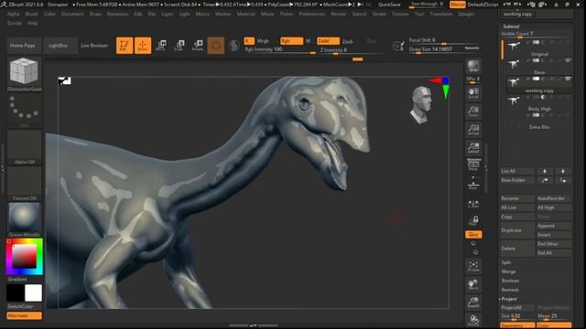Collapse the Project section
This screenshot has height=329, width=586.
(x=509, y=299)
